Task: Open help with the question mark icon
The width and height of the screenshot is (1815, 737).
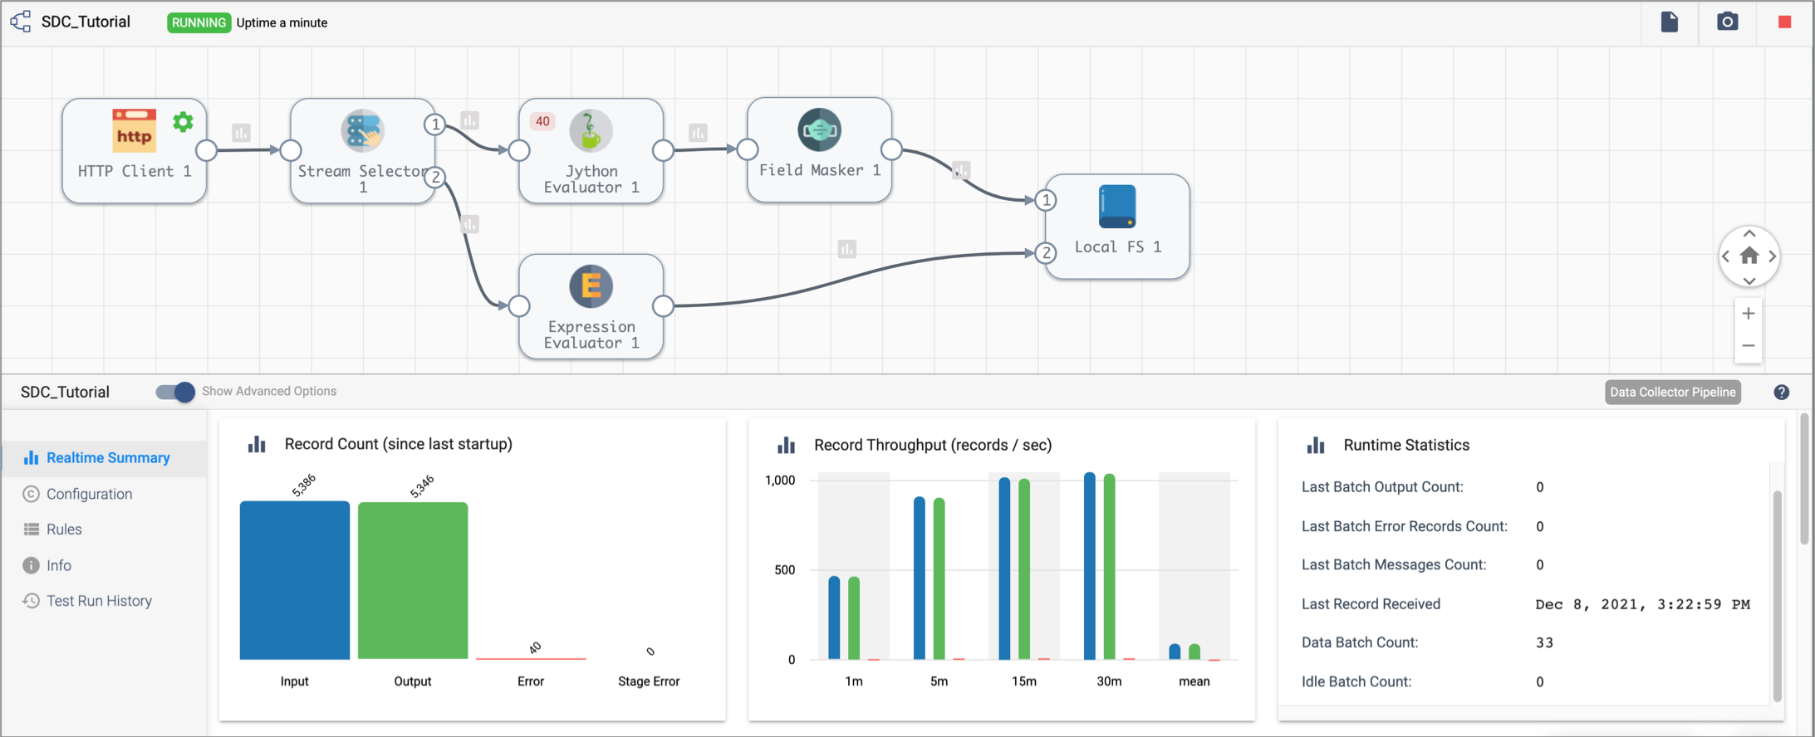Action: click(x=1781, y=393)
